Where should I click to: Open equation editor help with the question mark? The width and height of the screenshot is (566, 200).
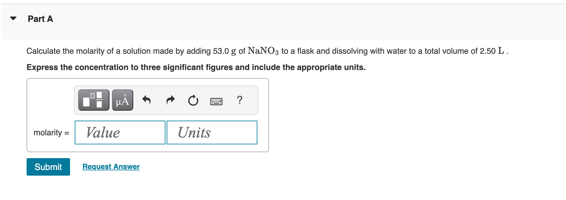click(240, 100)
